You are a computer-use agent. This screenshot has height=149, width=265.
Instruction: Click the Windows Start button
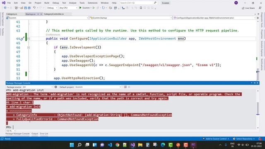(x=72, y=145)
